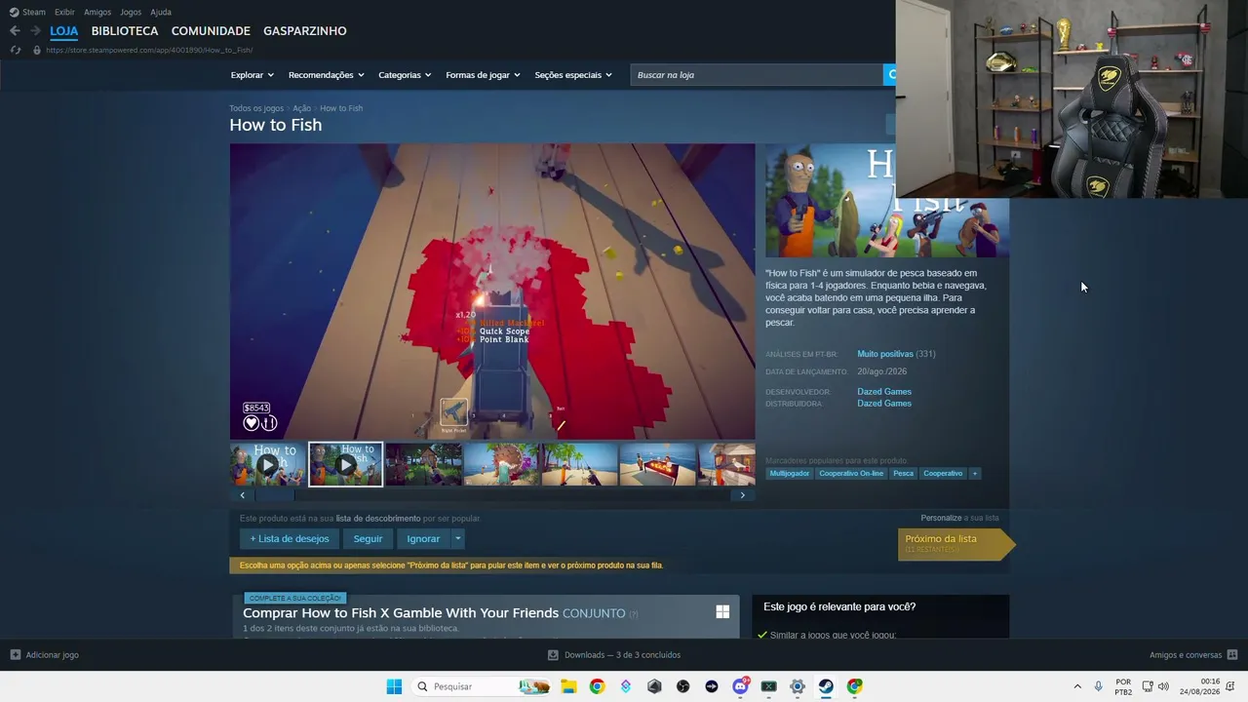Open distributor link Dazed Games

click(884, 404)
